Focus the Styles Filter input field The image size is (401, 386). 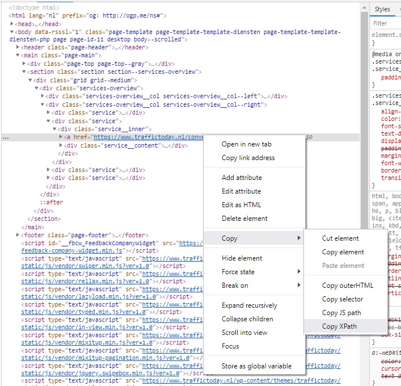pyautogui.click(x=386, y=23)
